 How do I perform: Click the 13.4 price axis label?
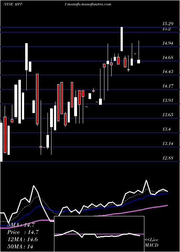[x=166, y=129]
